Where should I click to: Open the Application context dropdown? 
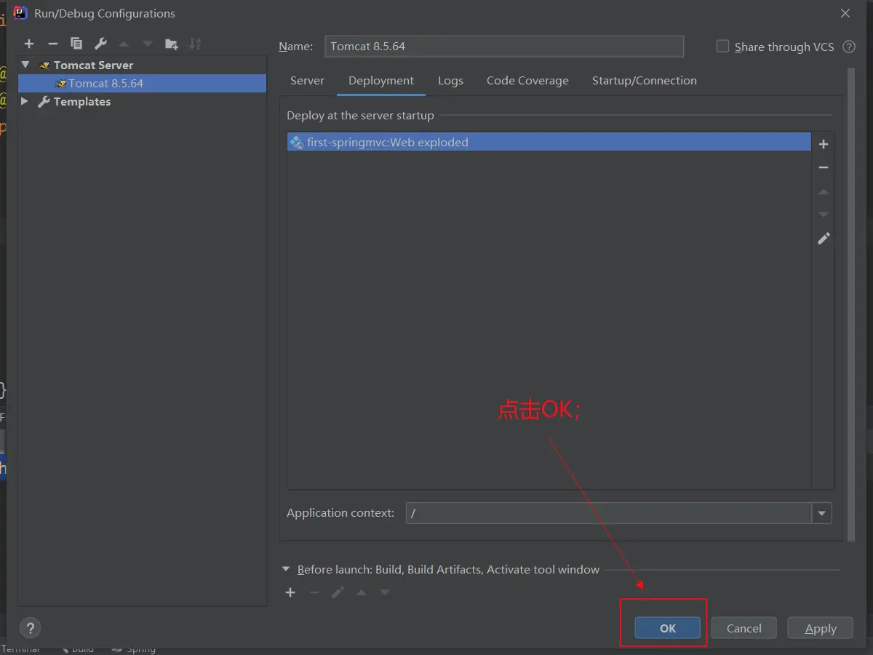point(821,513)
